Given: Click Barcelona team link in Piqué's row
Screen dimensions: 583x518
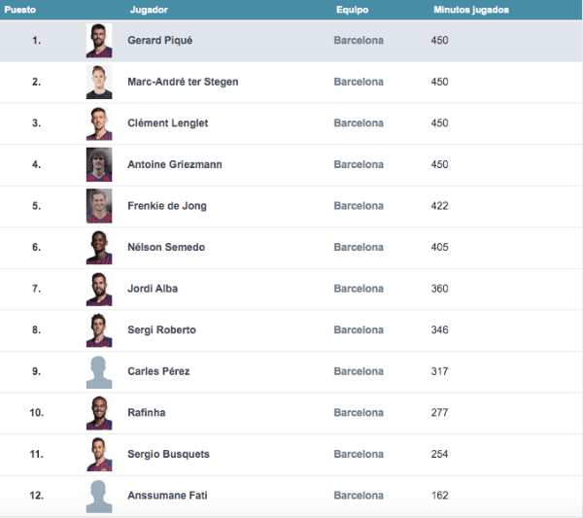Looking at the screenshot, I should [359, 41].
